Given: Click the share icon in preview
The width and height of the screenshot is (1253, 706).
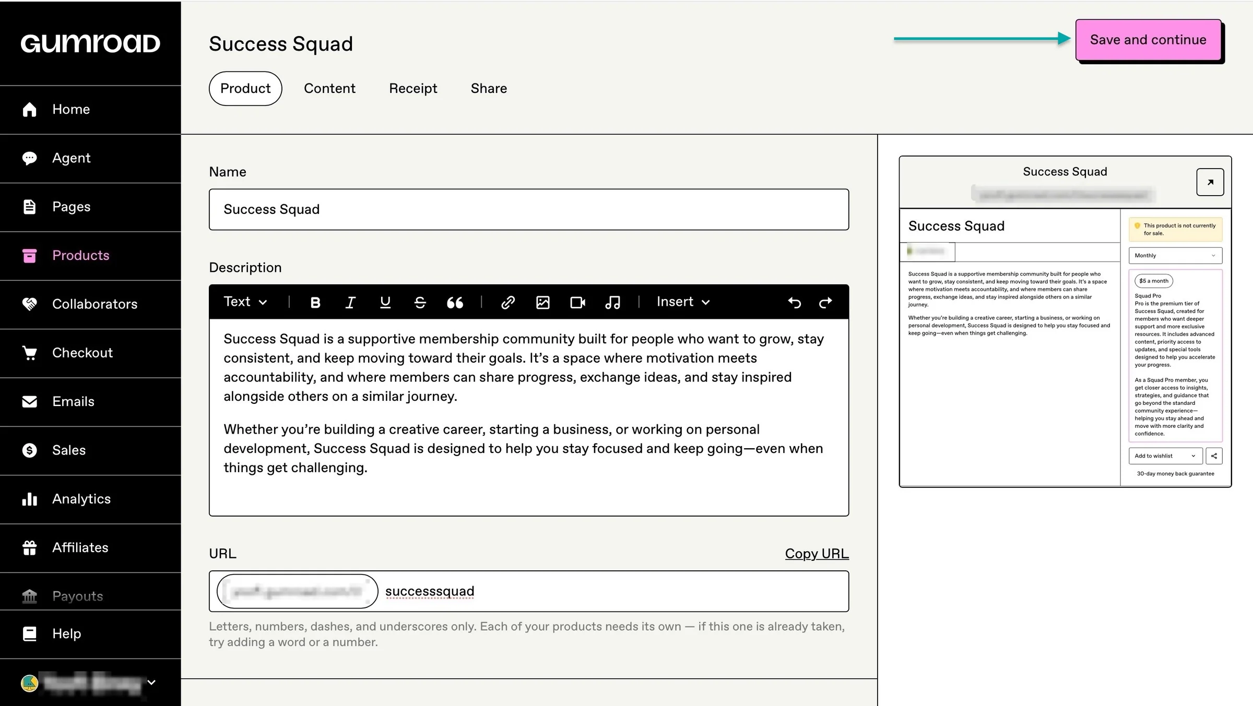Looking at the screenshot, I should pos(1214,456).
